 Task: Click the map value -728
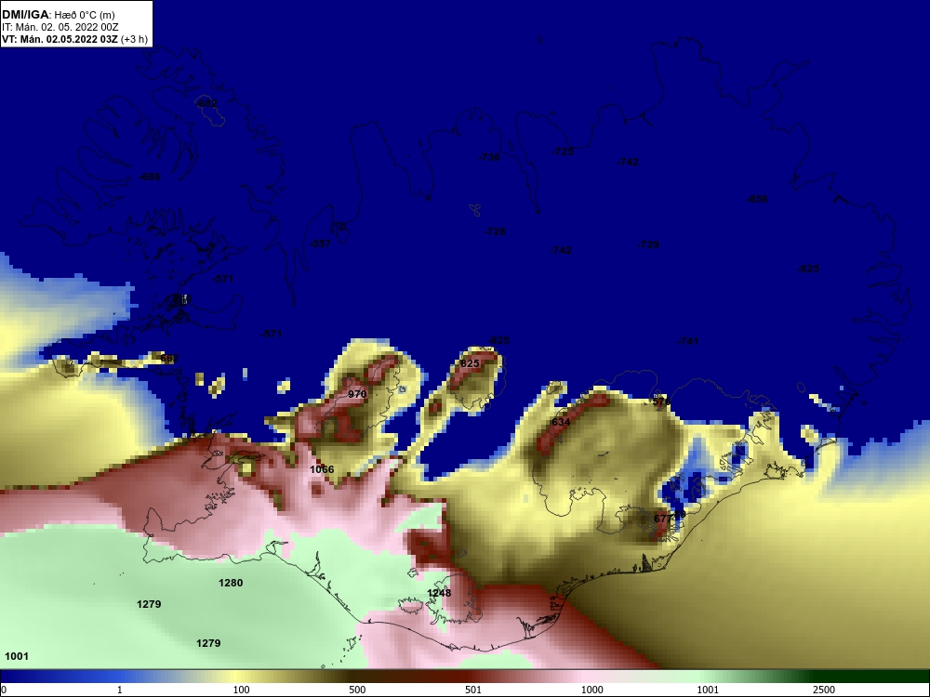(x=495, y=231)
